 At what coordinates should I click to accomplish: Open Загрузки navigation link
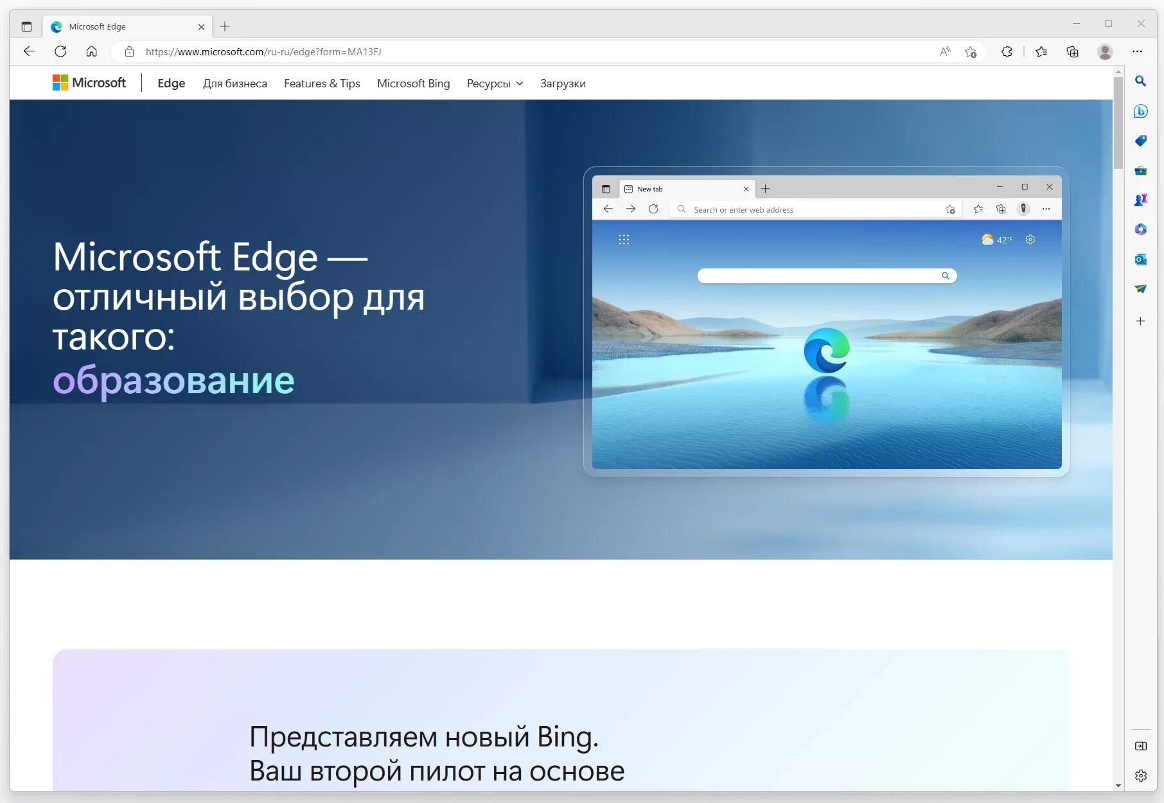(x=563, y=84)
